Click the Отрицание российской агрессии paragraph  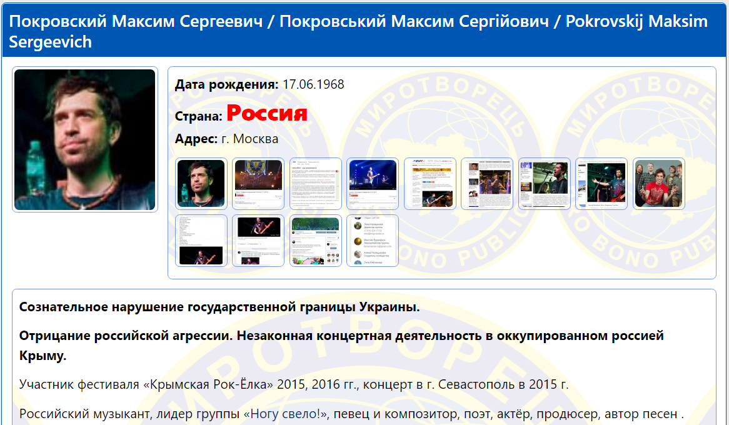(x=342, y=346)
